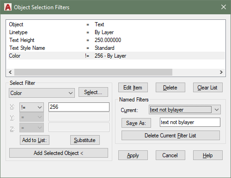The height and width of the screenshot is (178, 231).
Task: Open the Current named filter dropdown
Action: [185, 110]
